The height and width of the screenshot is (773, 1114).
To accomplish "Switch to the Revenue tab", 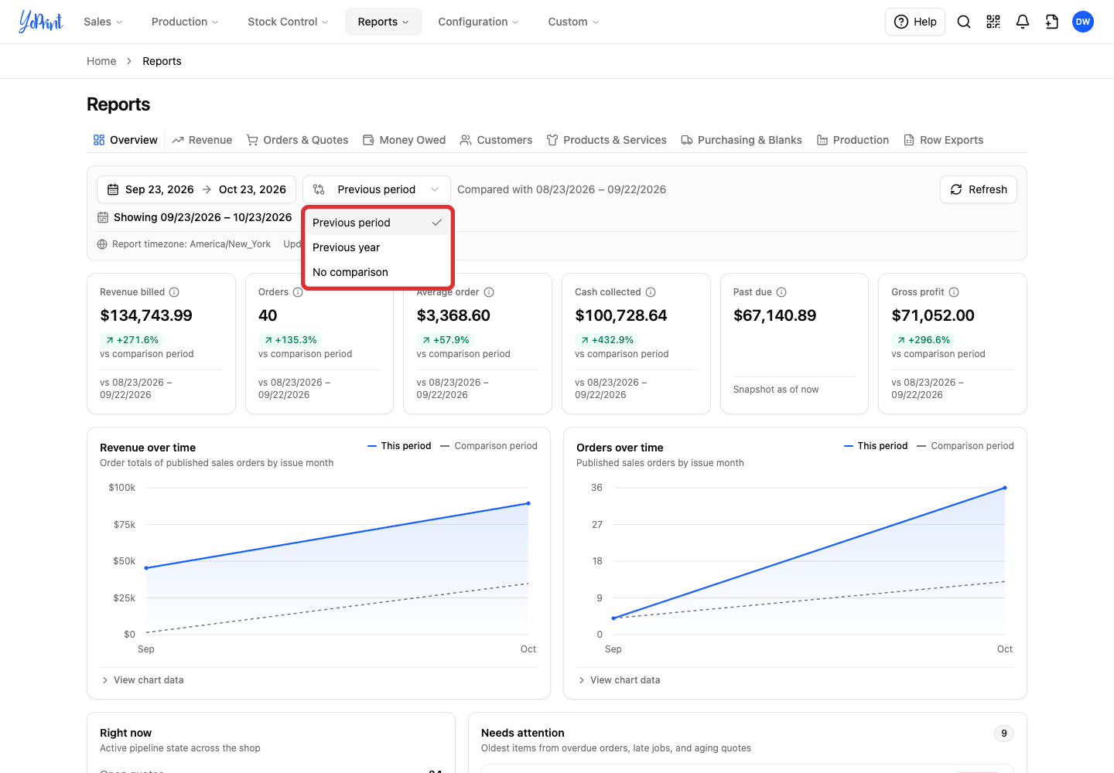I will [x=202, y=140].
